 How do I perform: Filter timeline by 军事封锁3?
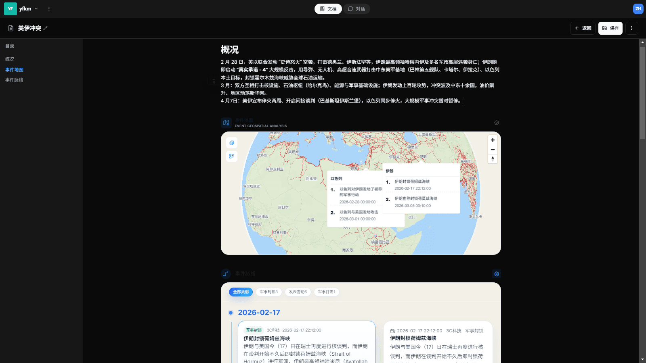269,292
